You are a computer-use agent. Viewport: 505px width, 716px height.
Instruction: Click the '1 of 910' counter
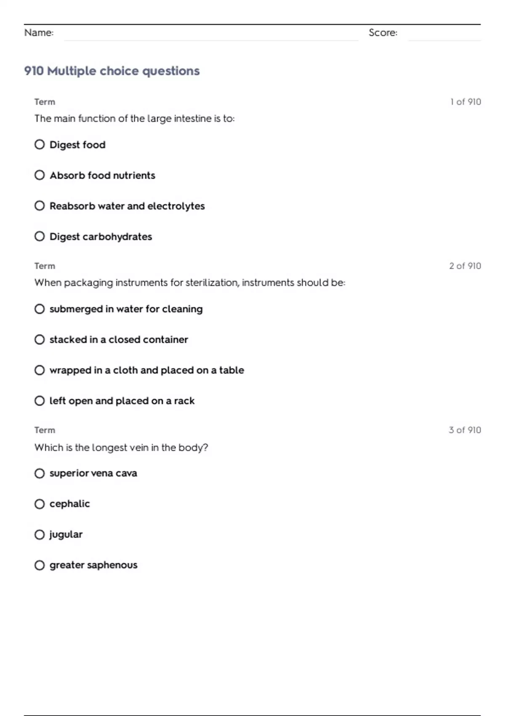[x=465, y=102]
